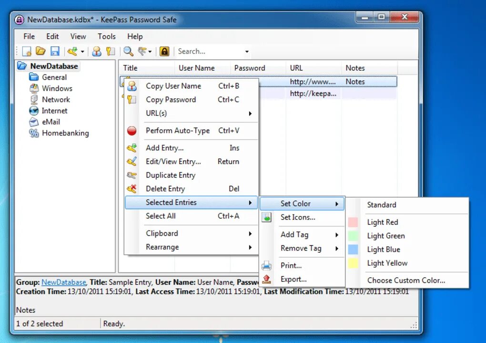Click the Homebanking percent icon
The width and height of the screenshot is (486, 343).
[x=34, y=133]
